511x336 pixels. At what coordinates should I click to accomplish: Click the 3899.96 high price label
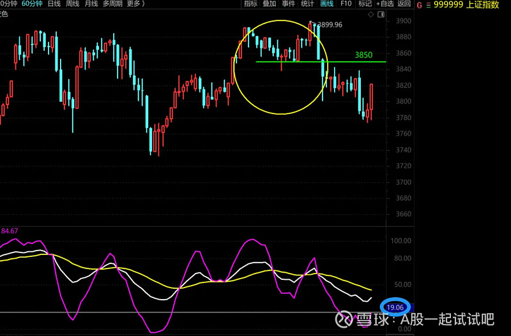coord(330,25)
